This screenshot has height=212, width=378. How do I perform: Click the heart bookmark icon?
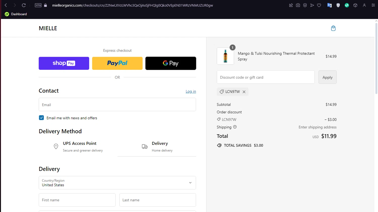pos(319,5)
